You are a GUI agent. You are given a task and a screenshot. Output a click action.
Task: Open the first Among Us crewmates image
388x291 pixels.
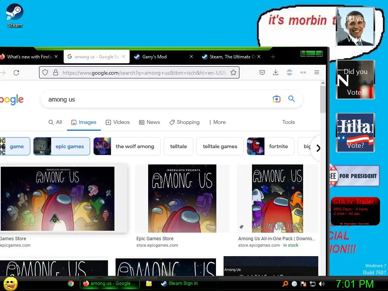click(58, 199)
